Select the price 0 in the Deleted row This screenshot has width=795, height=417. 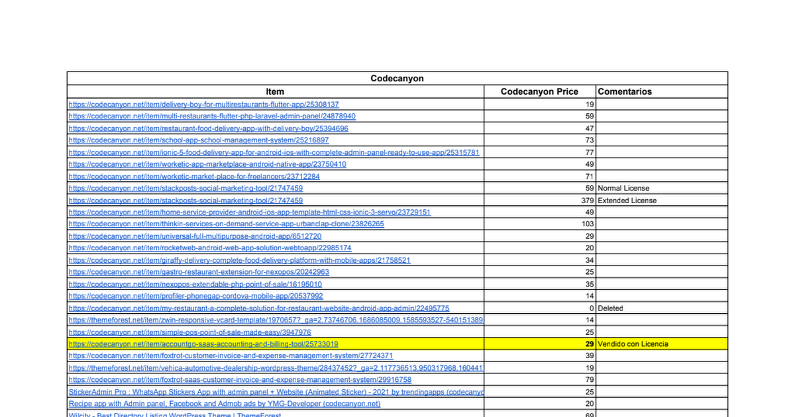[539, 308]
